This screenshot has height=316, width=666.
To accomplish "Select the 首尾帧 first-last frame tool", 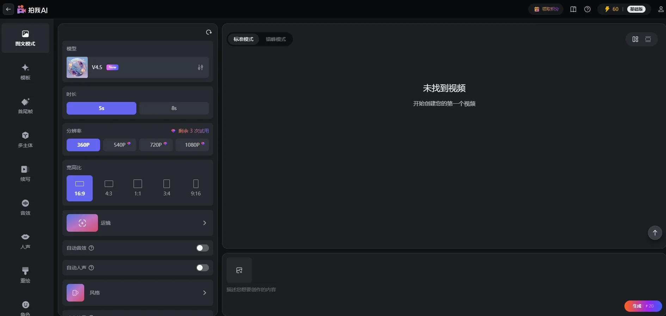I will tap(25, 106).
